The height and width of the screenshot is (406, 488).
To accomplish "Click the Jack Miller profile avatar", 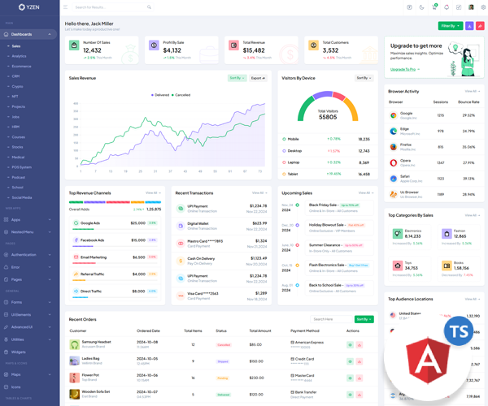I will click(471, 7).
